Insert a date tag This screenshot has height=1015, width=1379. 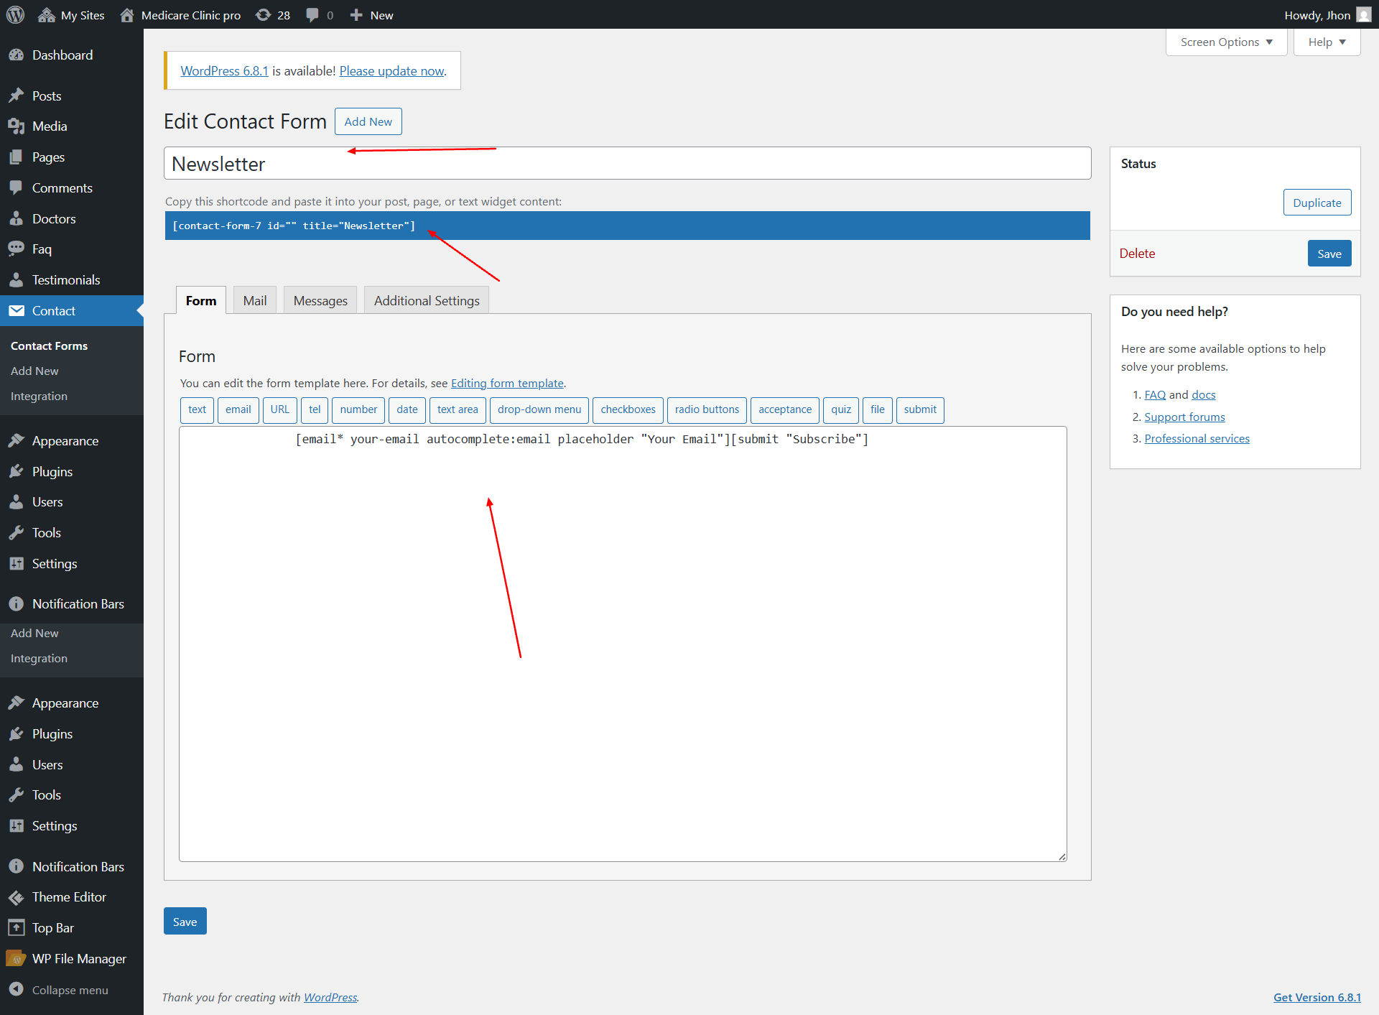pos(407,410)
